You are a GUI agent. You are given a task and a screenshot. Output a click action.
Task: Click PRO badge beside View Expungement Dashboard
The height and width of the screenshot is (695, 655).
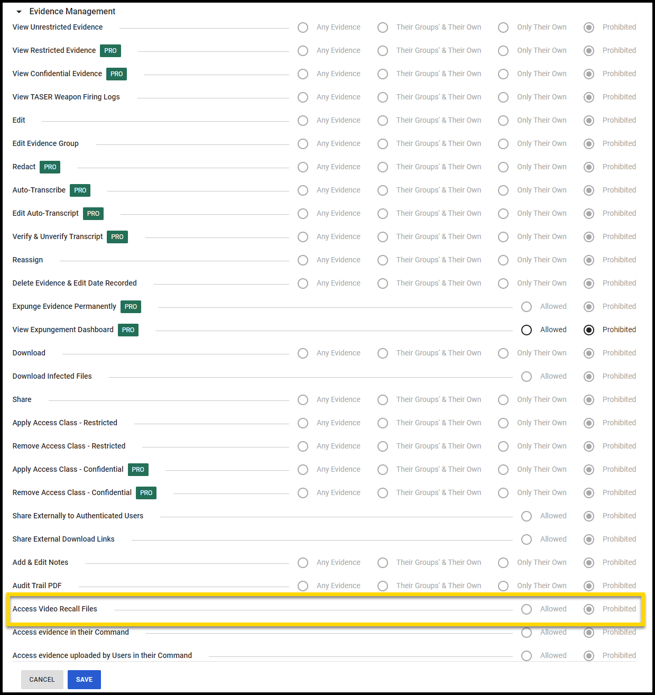[128, 330]
